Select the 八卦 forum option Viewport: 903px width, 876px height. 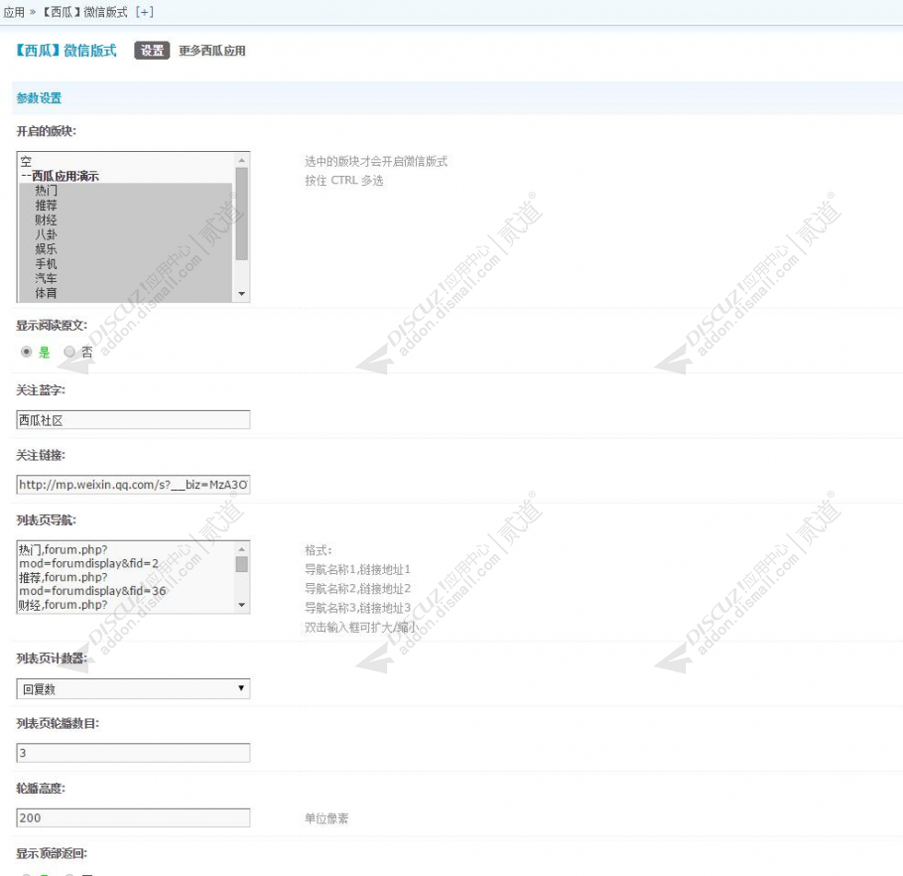click(x=126, y=234)
